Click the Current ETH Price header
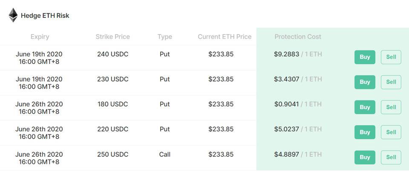Image resolution: width=409 pixels, height=178 pixels. pos(225,37)
